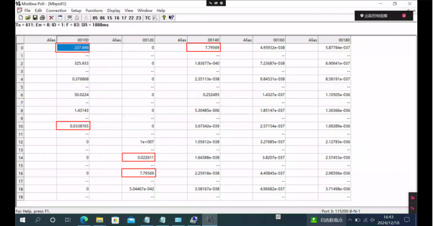Open the Mail app from the taskbar

(x=131, y=220)
